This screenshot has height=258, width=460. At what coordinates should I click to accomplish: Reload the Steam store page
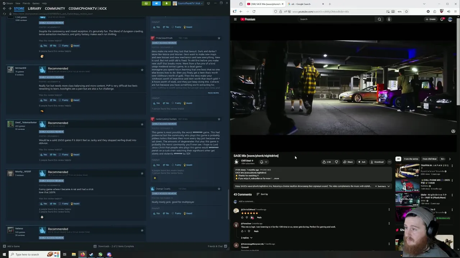coord(4,14)
